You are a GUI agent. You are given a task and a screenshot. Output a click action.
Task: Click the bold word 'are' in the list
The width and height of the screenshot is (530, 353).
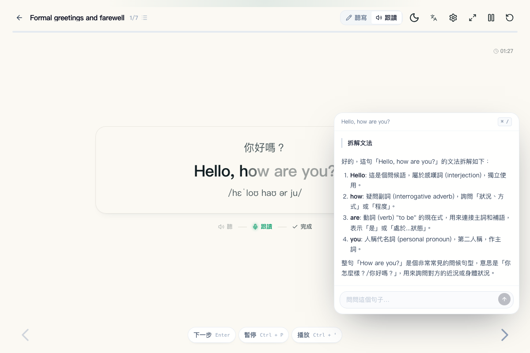[355, 218]
